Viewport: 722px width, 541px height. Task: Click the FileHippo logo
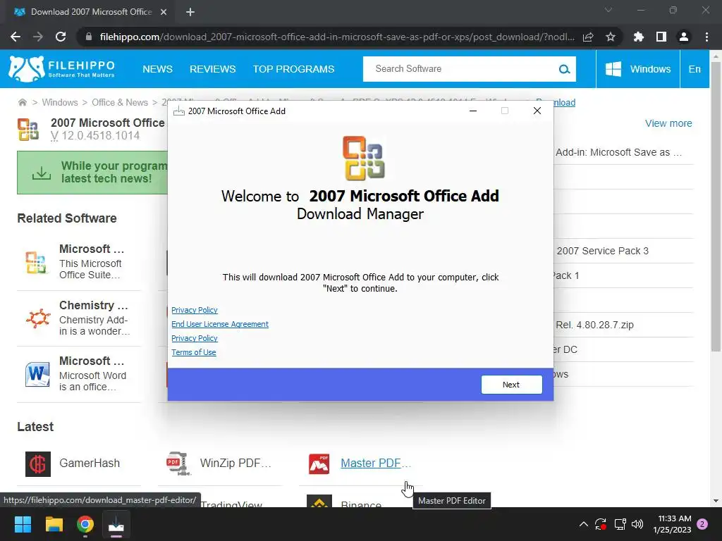pyautogui.click(x=62, y=69)
